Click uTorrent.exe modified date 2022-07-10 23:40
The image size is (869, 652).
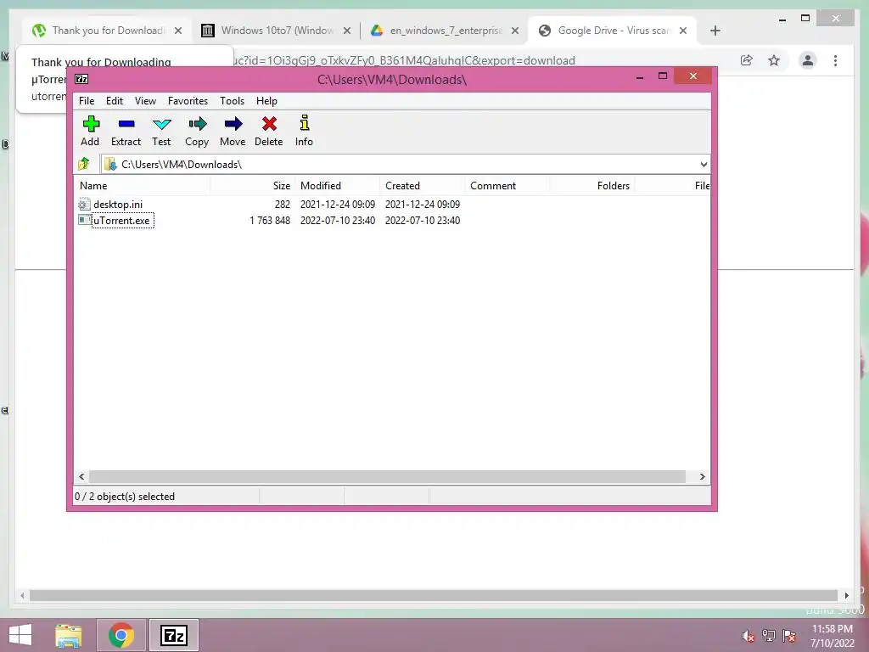[338, 221]
